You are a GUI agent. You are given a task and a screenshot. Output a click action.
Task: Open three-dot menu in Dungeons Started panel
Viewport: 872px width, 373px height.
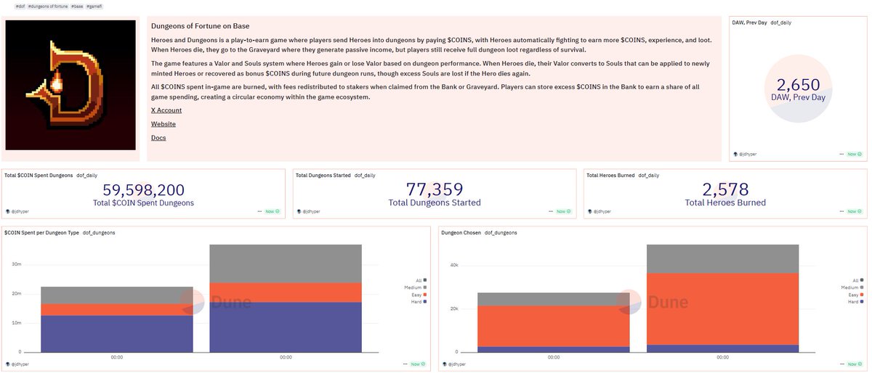(x=551, y=211)
